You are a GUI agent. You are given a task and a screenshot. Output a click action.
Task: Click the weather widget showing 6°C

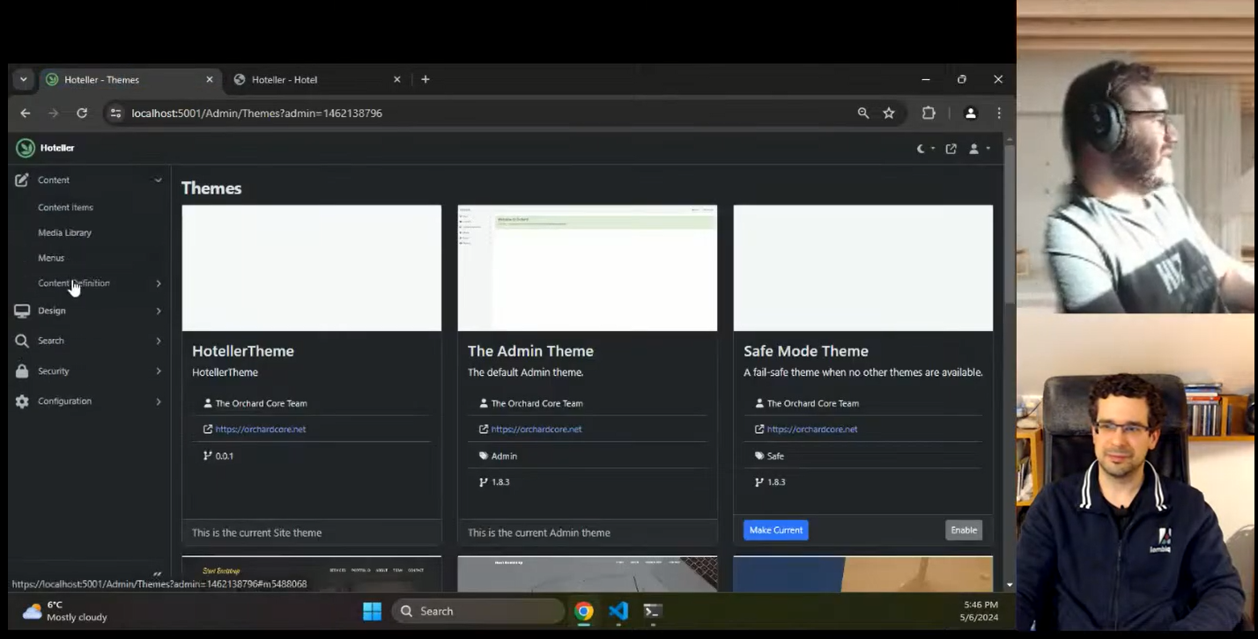(x=64, y=611)
